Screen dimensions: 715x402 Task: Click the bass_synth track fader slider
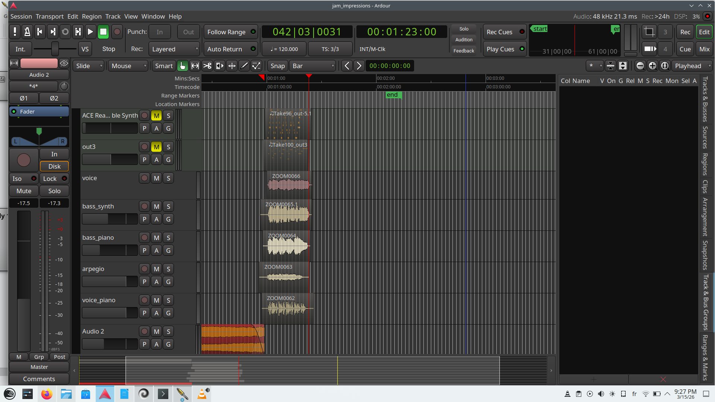pyautogui.click(x=109, y=219)
